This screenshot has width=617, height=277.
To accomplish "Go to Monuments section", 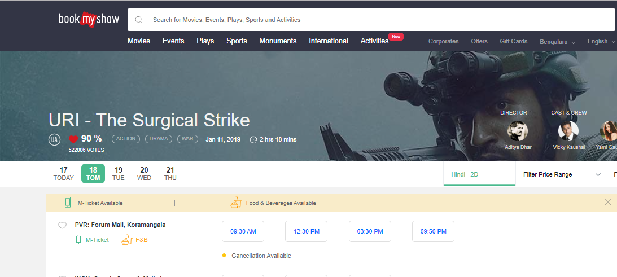I will pyautogui.click(x=278, y=41).
